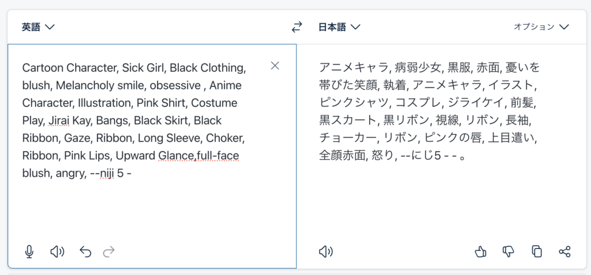Expand the オプション menu

coord(541,27)
